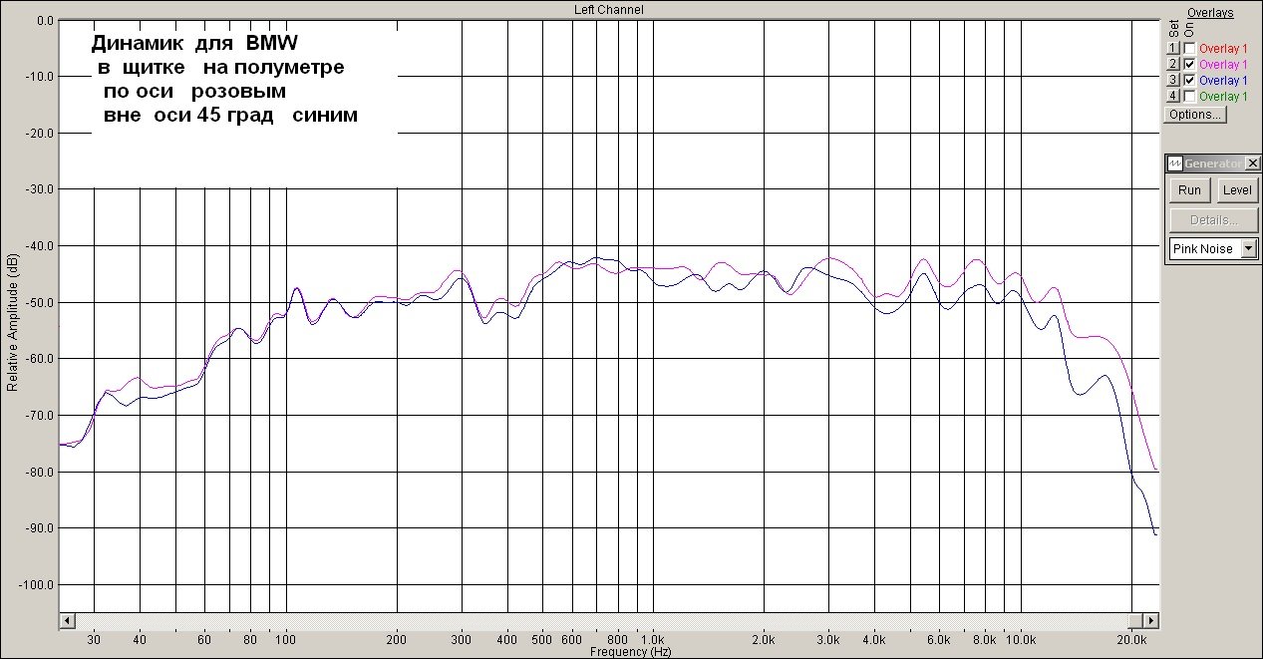1263x659 pixels.
Task: Click the Left Channel title
Action: coord(609,9)
